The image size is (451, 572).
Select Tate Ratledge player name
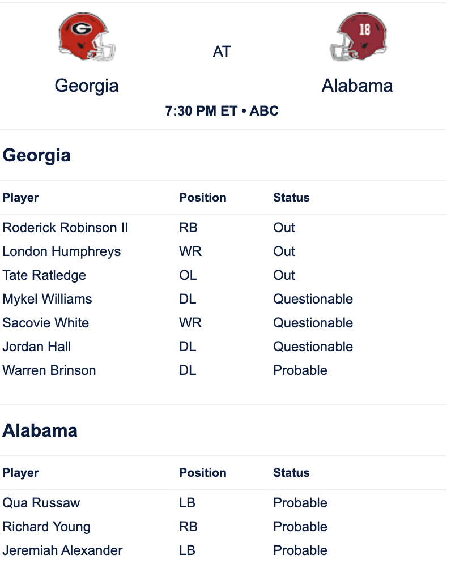point(44,275)
